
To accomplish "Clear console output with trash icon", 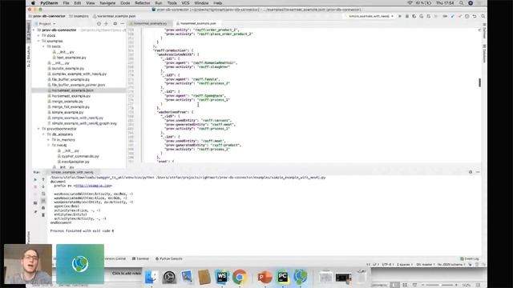I will (x=43, y=215).
